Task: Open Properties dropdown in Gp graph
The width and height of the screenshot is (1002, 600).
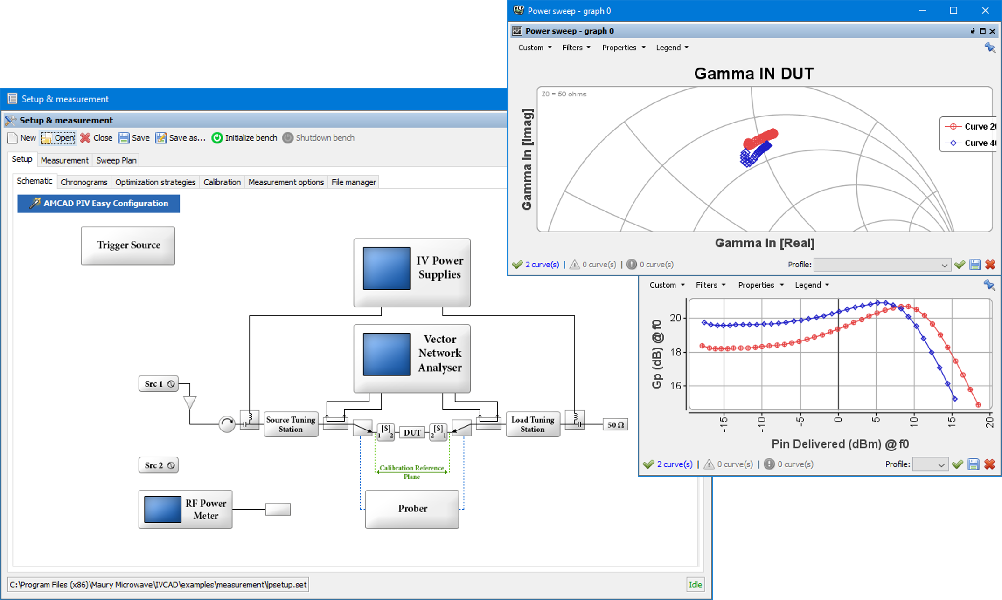Action: coord(760,285)
